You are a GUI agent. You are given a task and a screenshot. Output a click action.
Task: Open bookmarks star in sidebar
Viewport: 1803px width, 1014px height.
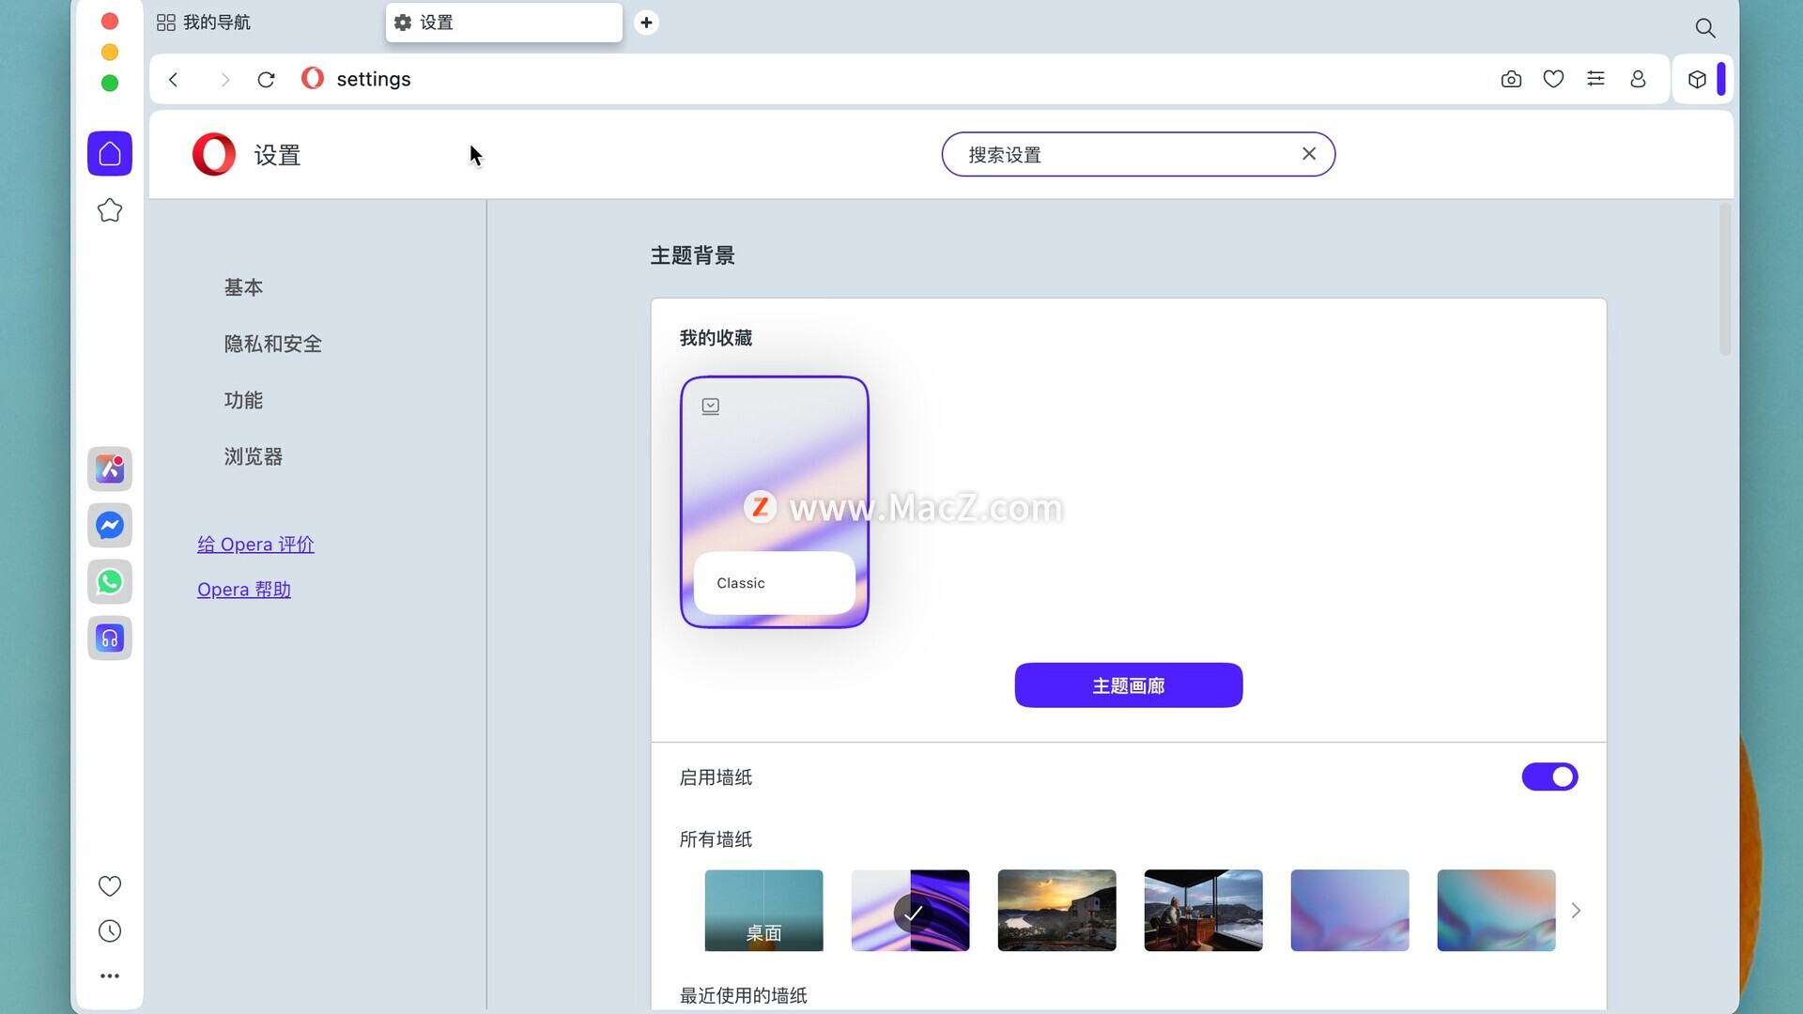click(110, 210)
